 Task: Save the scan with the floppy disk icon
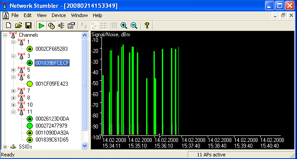click(x=28, y=25)
